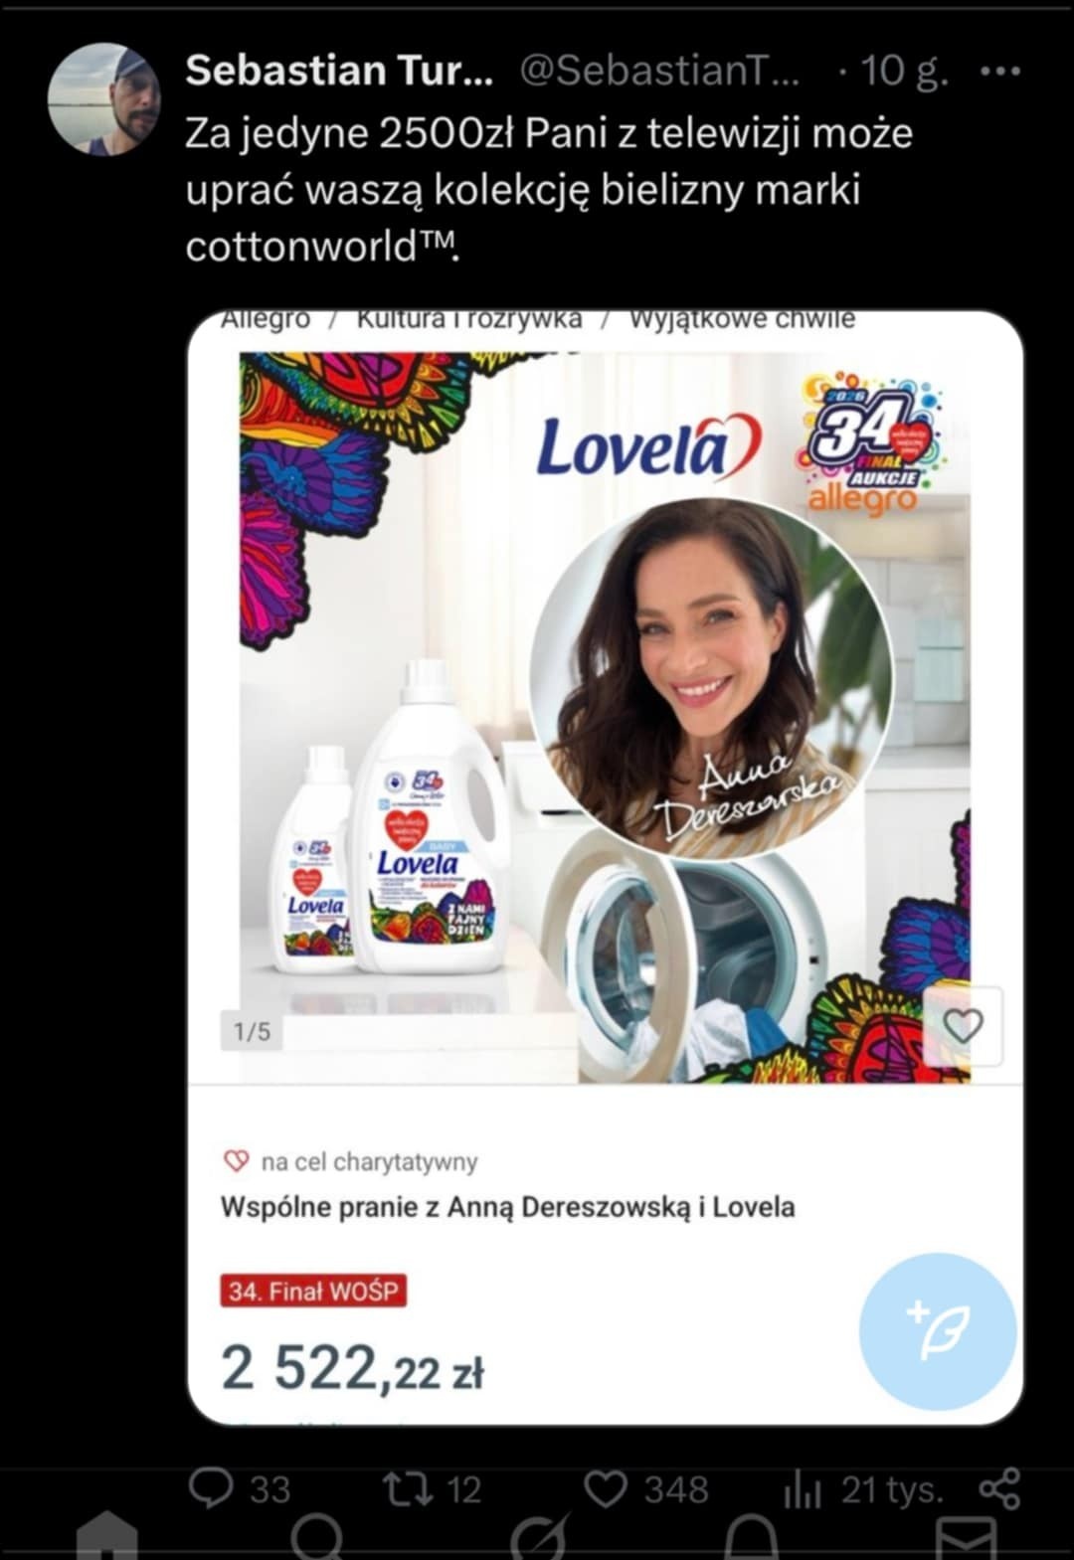This screenshot has height=1560, width=1074.
Task: Tap the reply comment icon
Action: [211, 1488]
